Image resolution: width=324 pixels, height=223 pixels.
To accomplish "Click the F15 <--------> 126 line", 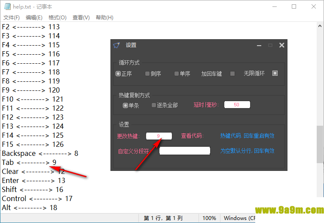I will [33, 145].
